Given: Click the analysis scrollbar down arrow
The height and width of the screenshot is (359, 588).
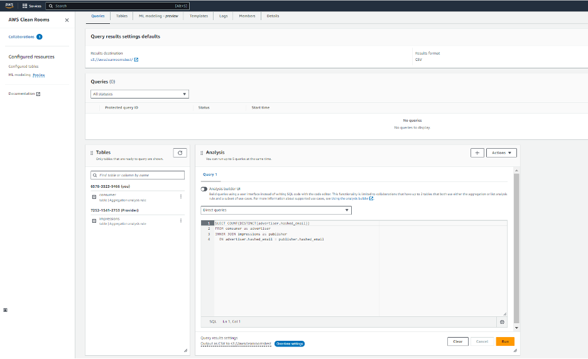Looking at the screenshot, I should [x=516, y=328].
